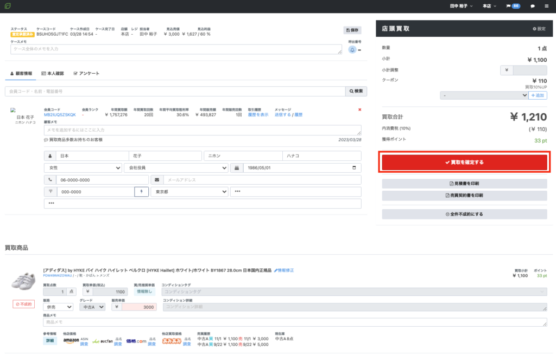Open the 中古A grade dropdown
The width and height of the screenshot is (556, 356).
click(92, 307)
